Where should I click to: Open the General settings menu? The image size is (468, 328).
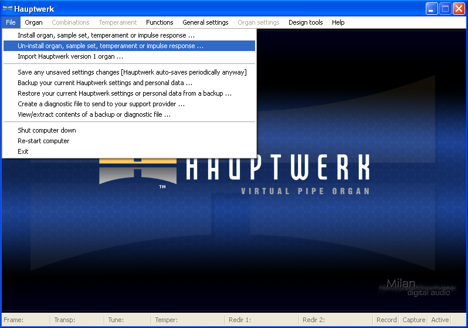coord(205,22)
